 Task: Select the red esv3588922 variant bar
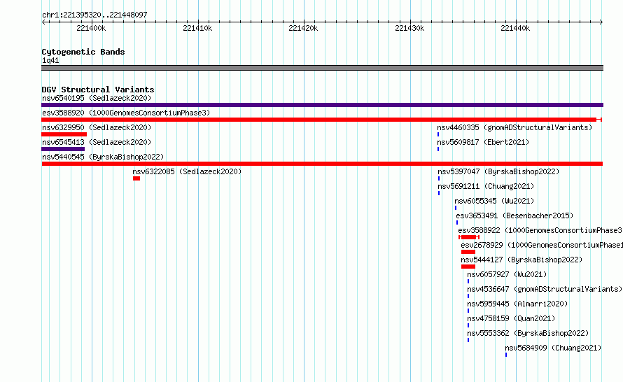[x=469, y=237]
